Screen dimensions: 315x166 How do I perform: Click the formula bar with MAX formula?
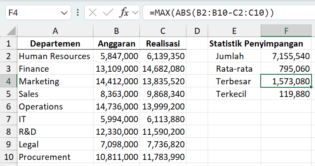pyautogui.click(x=229, y=13)
